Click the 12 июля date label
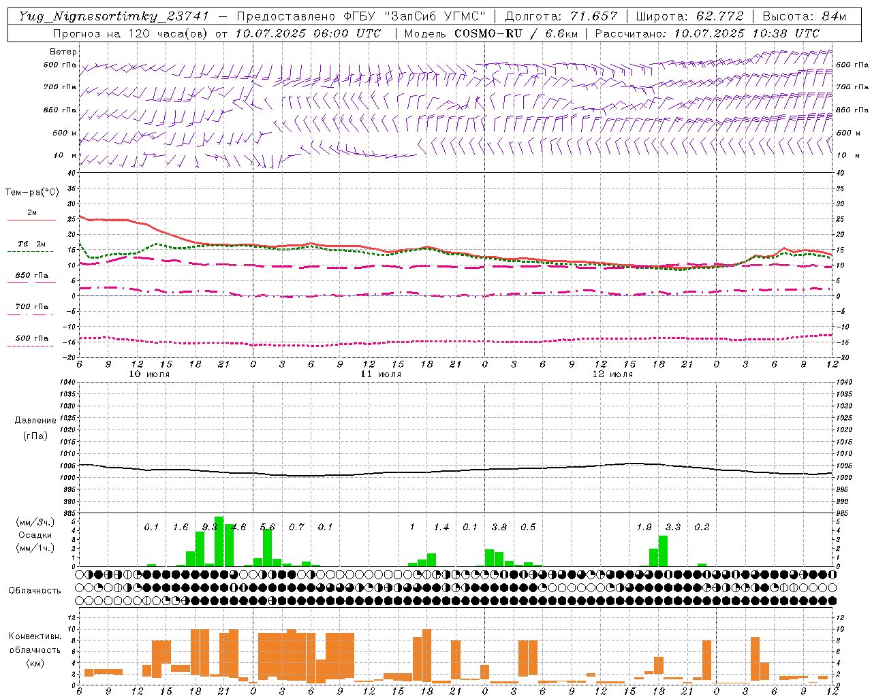 [612, 374]
